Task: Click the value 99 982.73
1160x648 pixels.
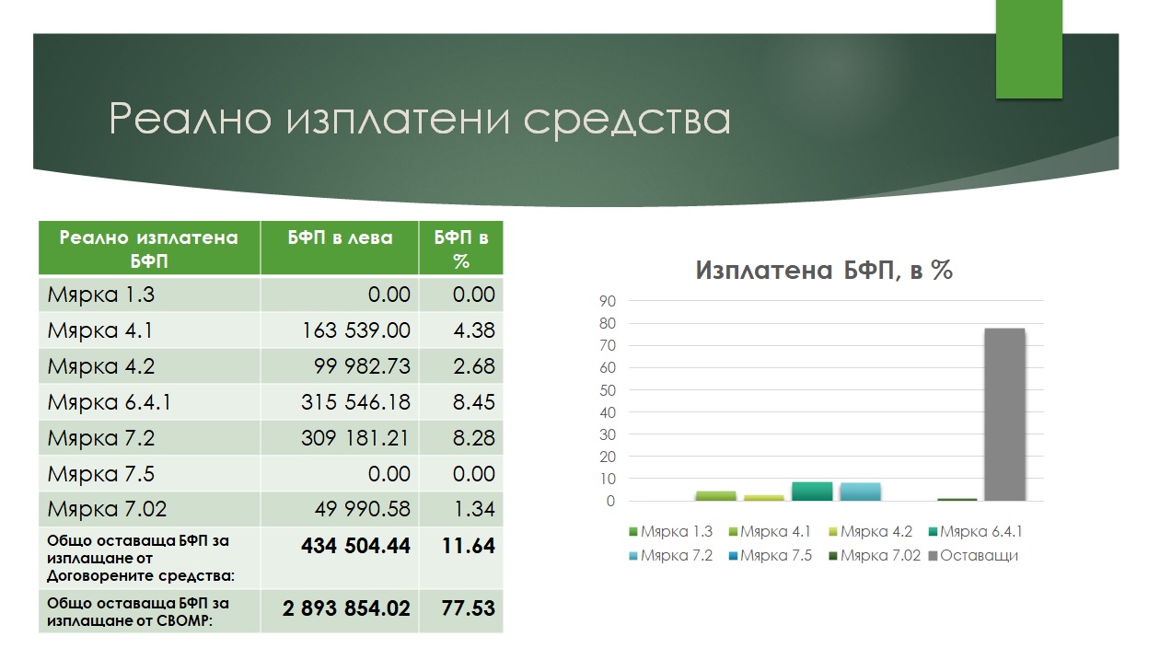Action: coord(361,366)
